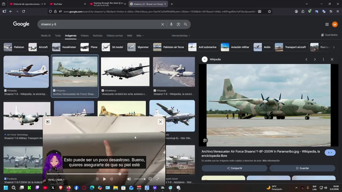Click the Compartir button
Image resolution: width=342 pixels, height=192 pixels.
point(234,168)
